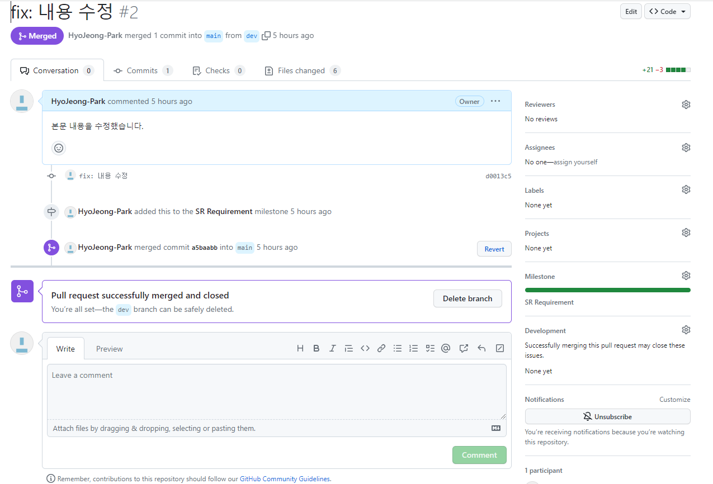Open the Reviewers settings gear
The image size is (713, 484).
(686, 104)
